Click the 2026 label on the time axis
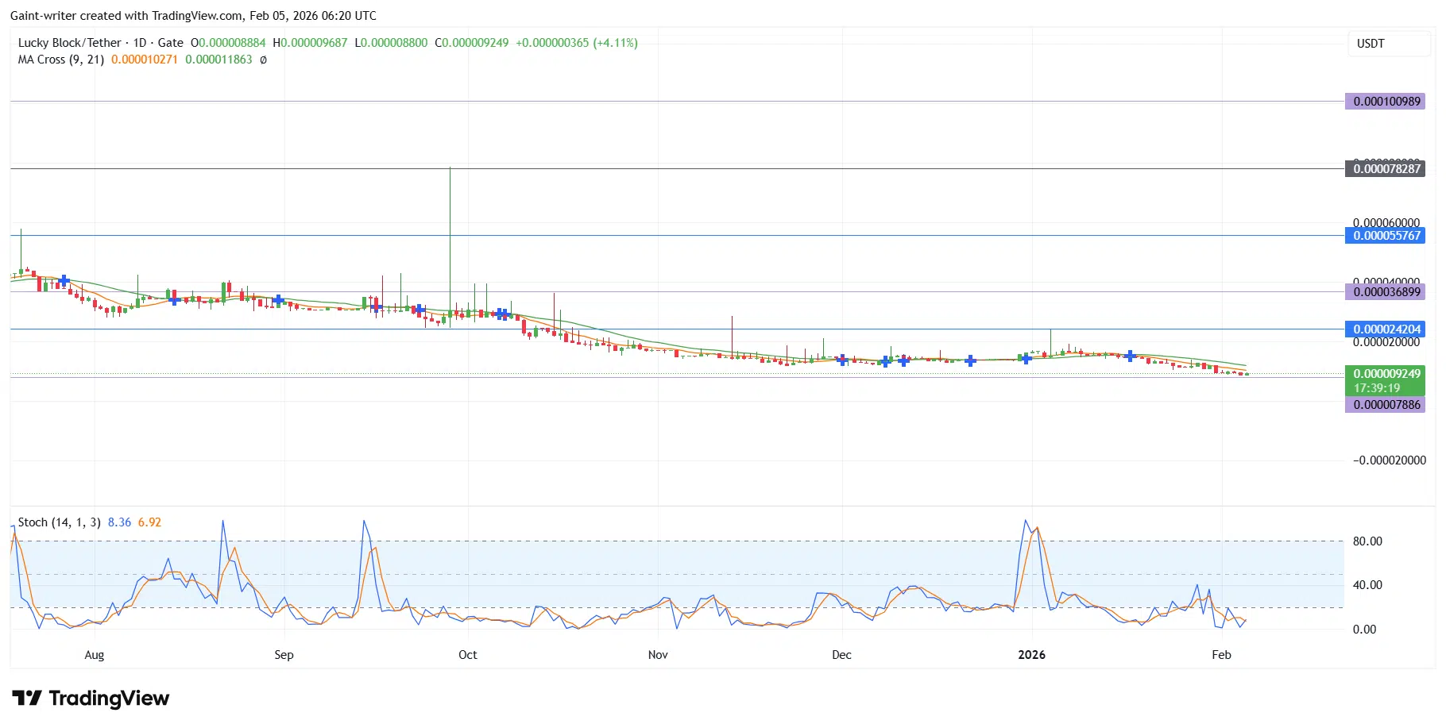 pos(1031,655)
